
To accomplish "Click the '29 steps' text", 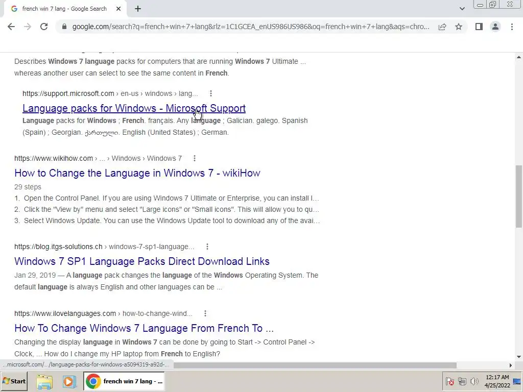I will click(28, 187).
